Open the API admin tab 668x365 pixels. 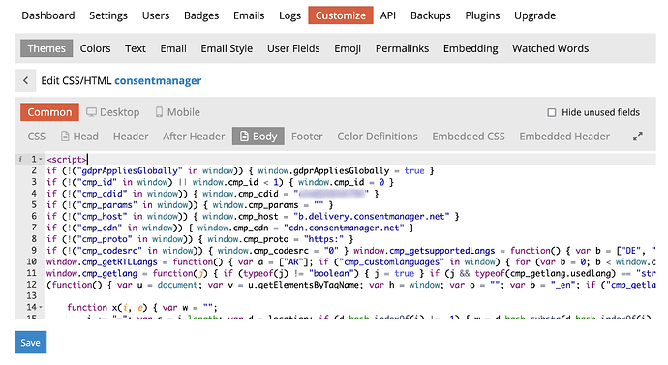pyautogui.click(x=388, y=15)
